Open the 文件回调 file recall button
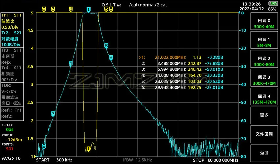The image size is (280, 164). pos(264,134)
